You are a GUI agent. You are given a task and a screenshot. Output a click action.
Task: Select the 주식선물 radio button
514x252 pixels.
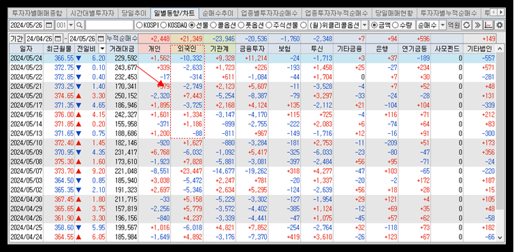pos(268,25)
